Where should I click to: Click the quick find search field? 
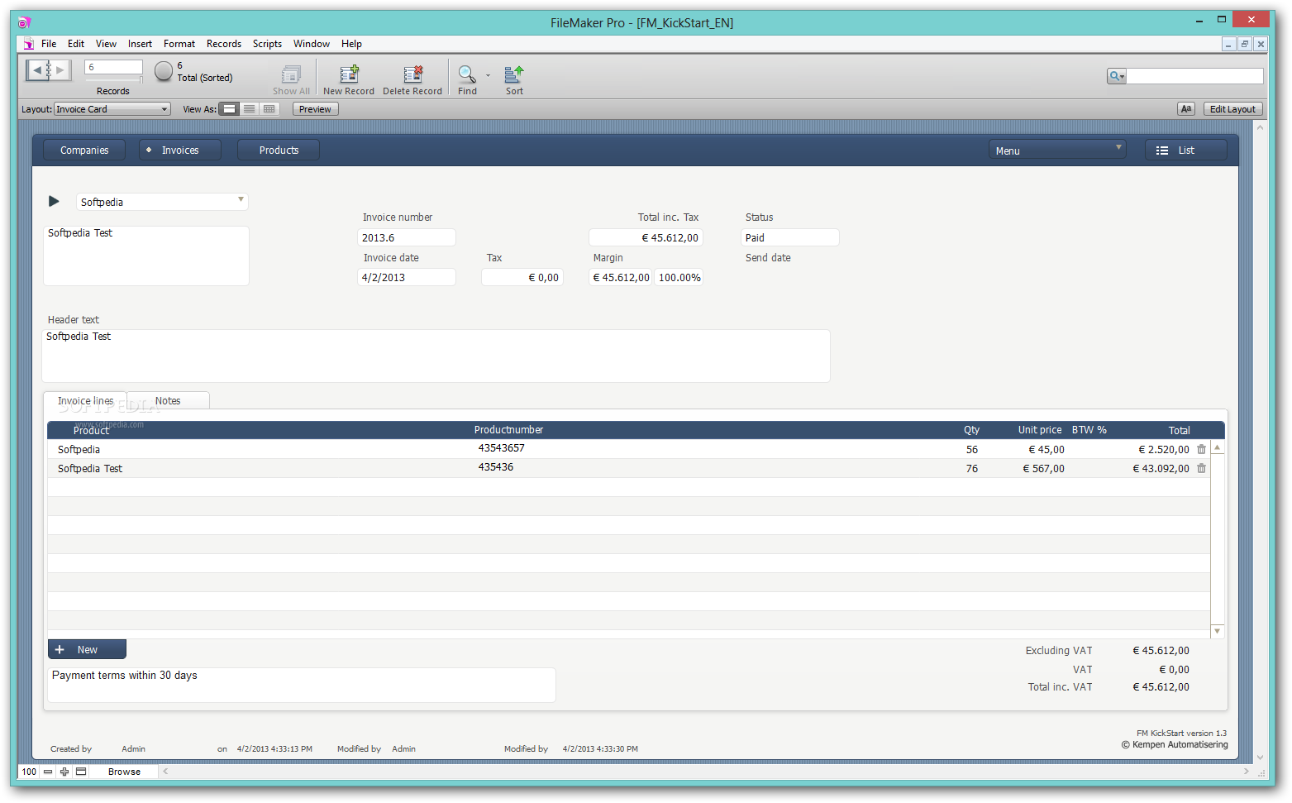pyautogui.click(x=1194, y=76)
